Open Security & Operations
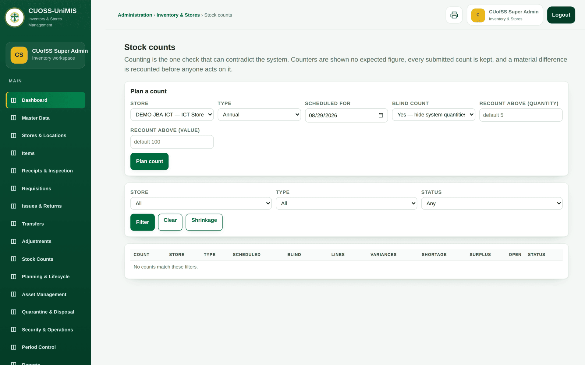Viewport: 585px width, 365px height. (45, 329)
